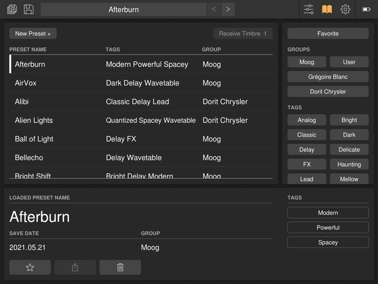Sort by GROUP column header

pos(211,50)
